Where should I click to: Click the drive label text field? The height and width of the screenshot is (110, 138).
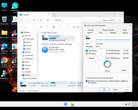[113, 38]
